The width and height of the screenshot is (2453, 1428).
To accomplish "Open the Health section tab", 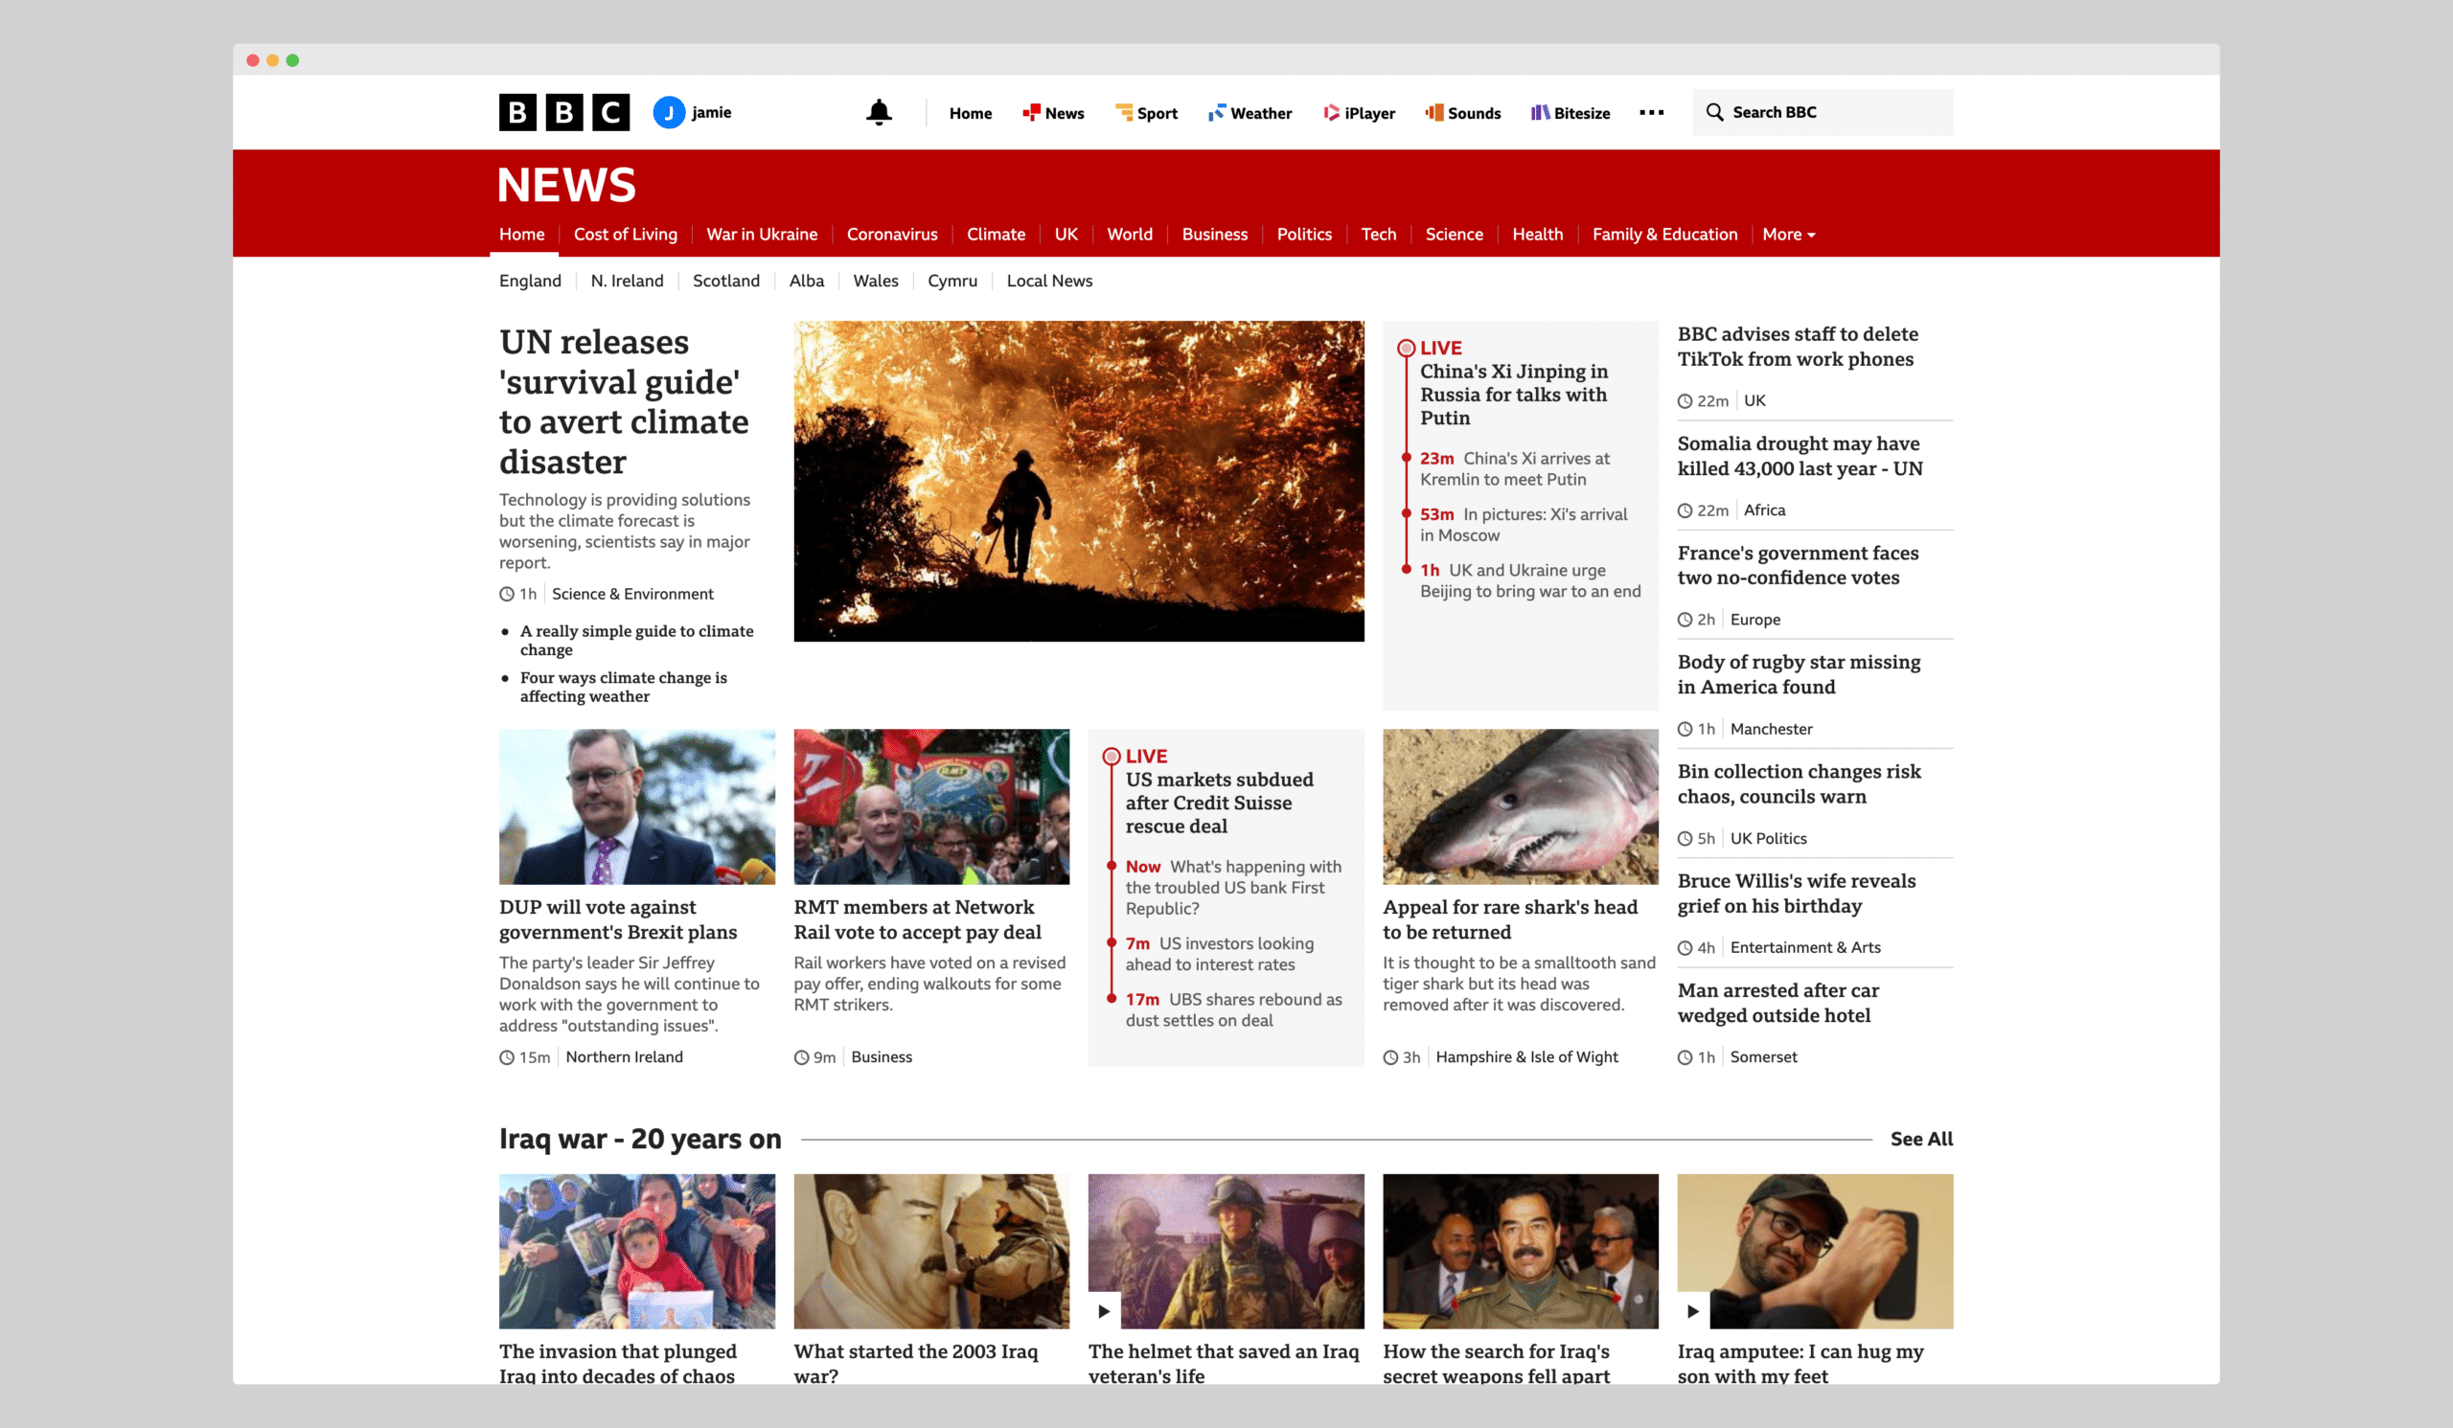I will coord(1537,235).
